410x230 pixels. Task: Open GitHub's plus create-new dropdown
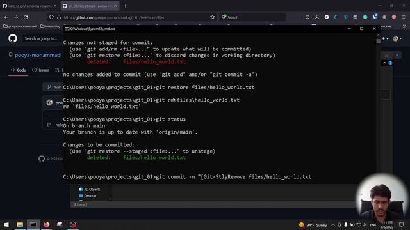coord(384,38)
